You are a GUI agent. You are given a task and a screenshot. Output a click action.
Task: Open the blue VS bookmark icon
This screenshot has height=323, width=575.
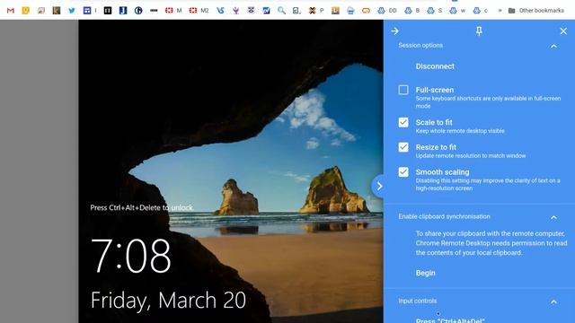coord(220,11)
